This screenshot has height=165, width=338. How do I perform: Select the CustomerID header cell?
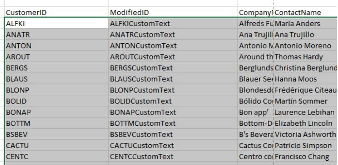point(57,12)
